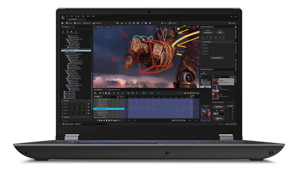Open the Tools menu

pyautogui.click(x=83, y=16)
